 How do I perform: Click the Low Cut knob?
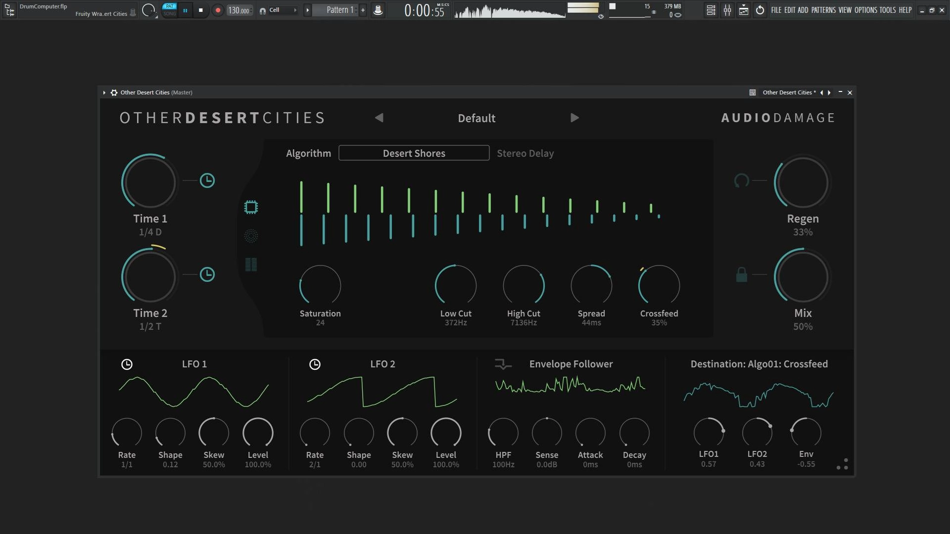click(456, 285)
